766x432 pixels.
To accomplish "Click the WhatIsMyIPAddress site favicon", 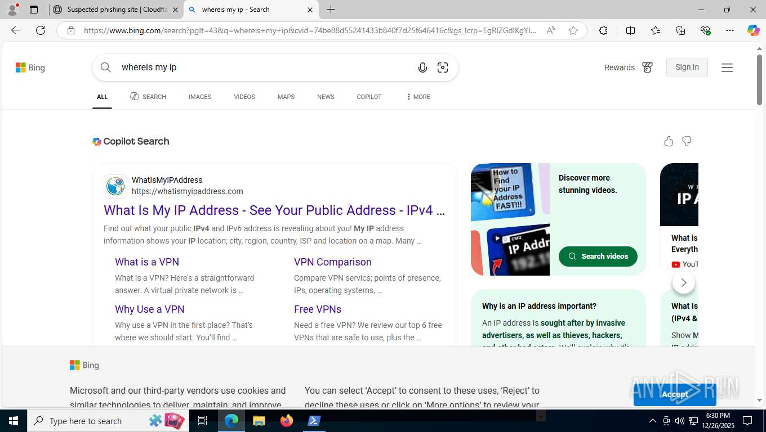I will [115, 186].
